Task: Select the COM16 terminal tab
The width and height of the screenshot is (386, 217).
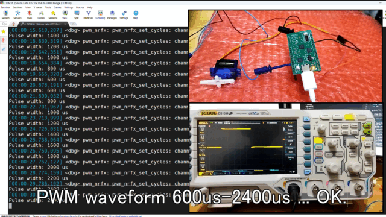Action: (42, 24)
